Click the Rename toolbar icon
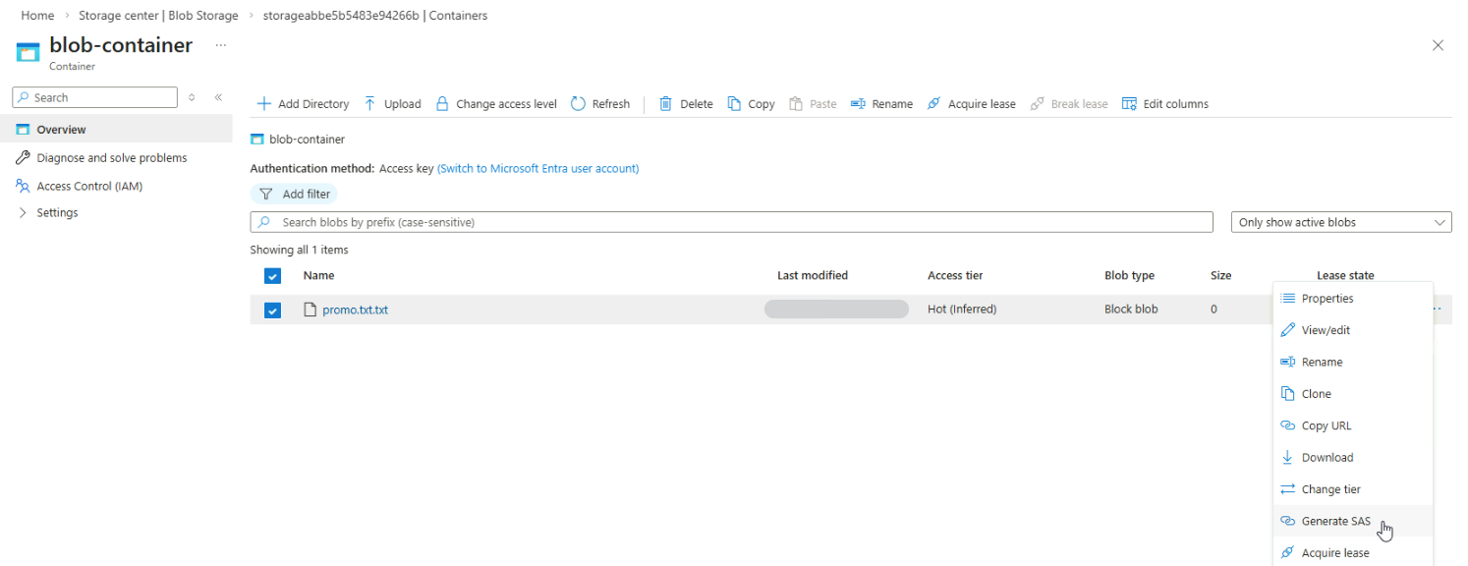 coord(858,104)
